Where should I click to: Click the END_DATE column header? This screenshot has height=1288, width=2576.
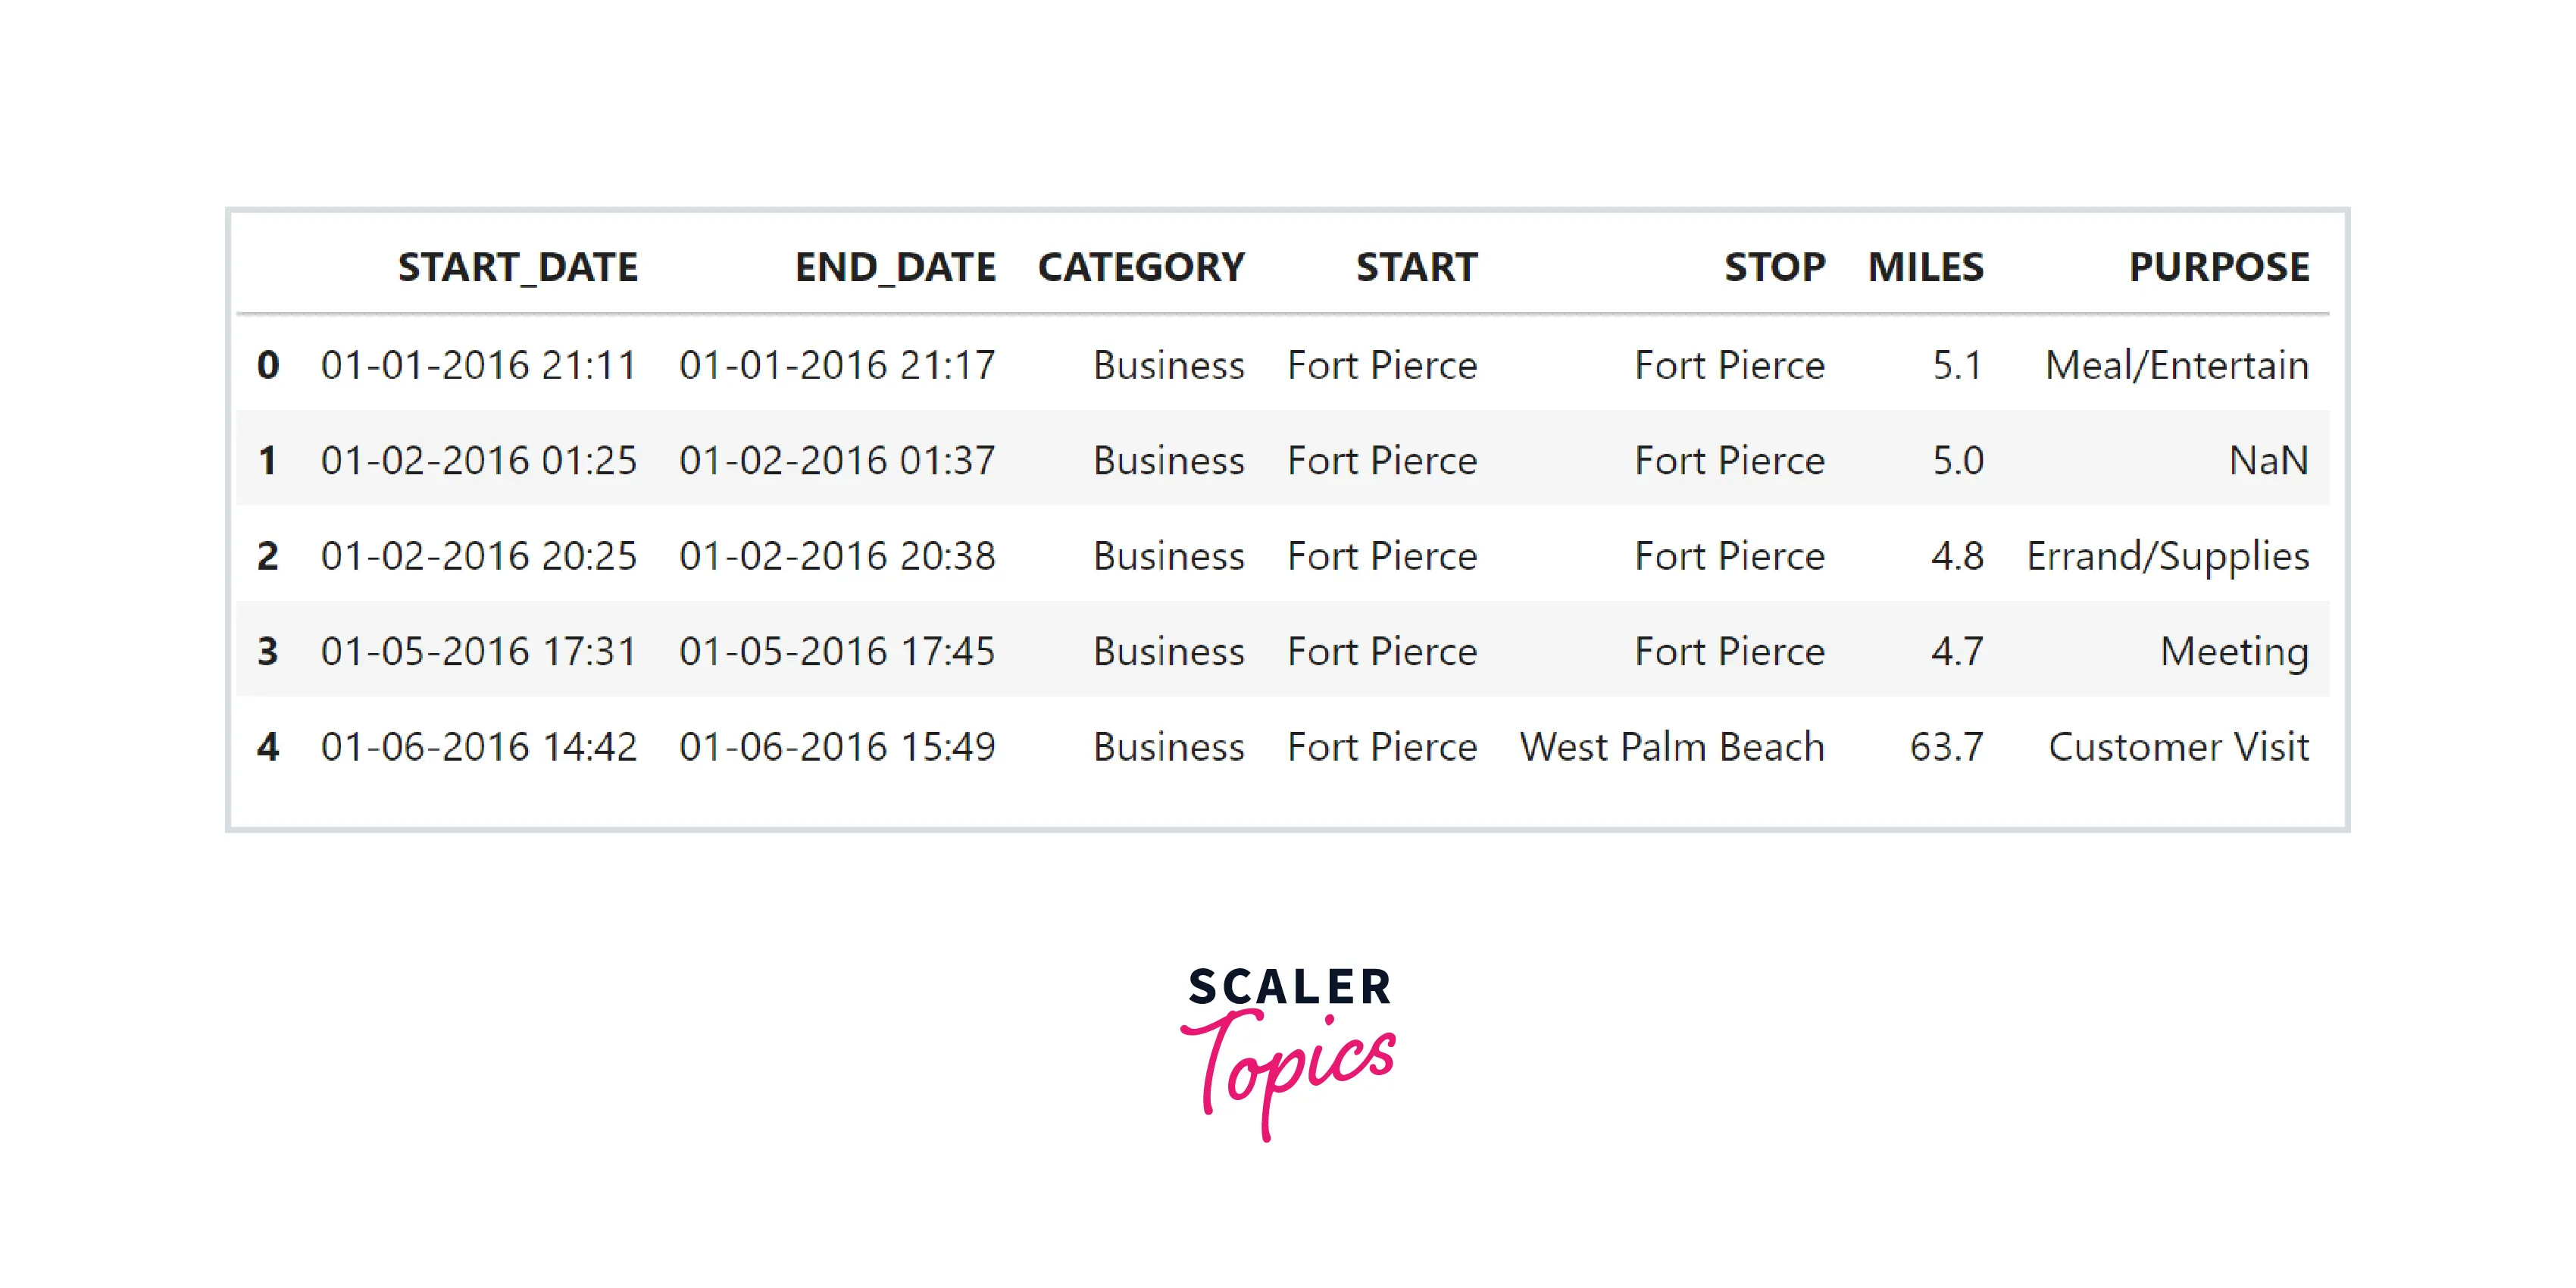pos(895,268)
